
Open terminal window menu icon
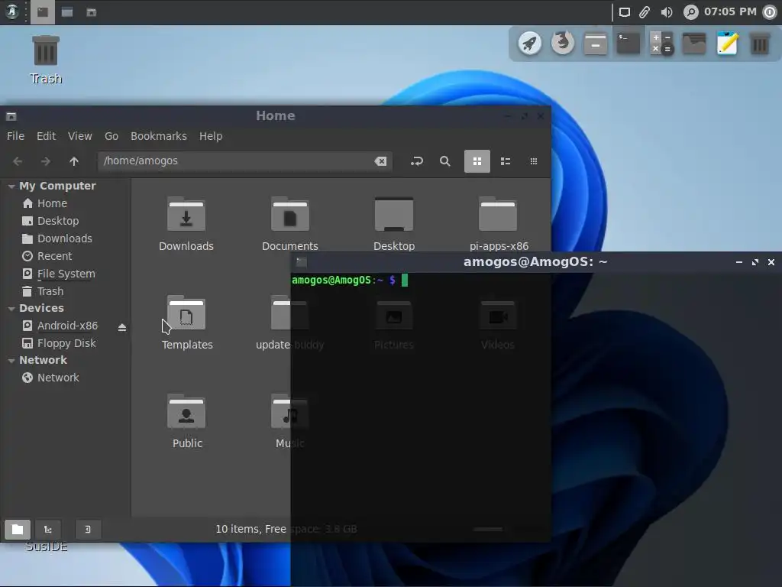[x=302, y=262]
